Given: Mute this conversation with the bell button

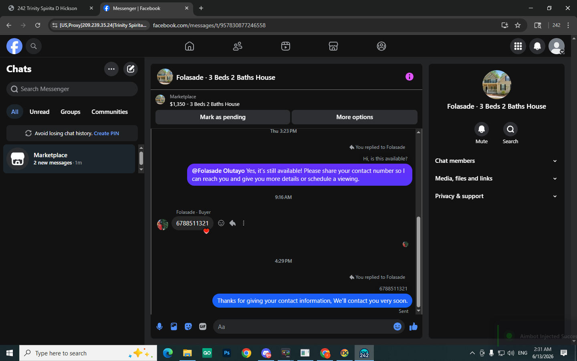Looking at the screenshot, I should click(482, 129).
